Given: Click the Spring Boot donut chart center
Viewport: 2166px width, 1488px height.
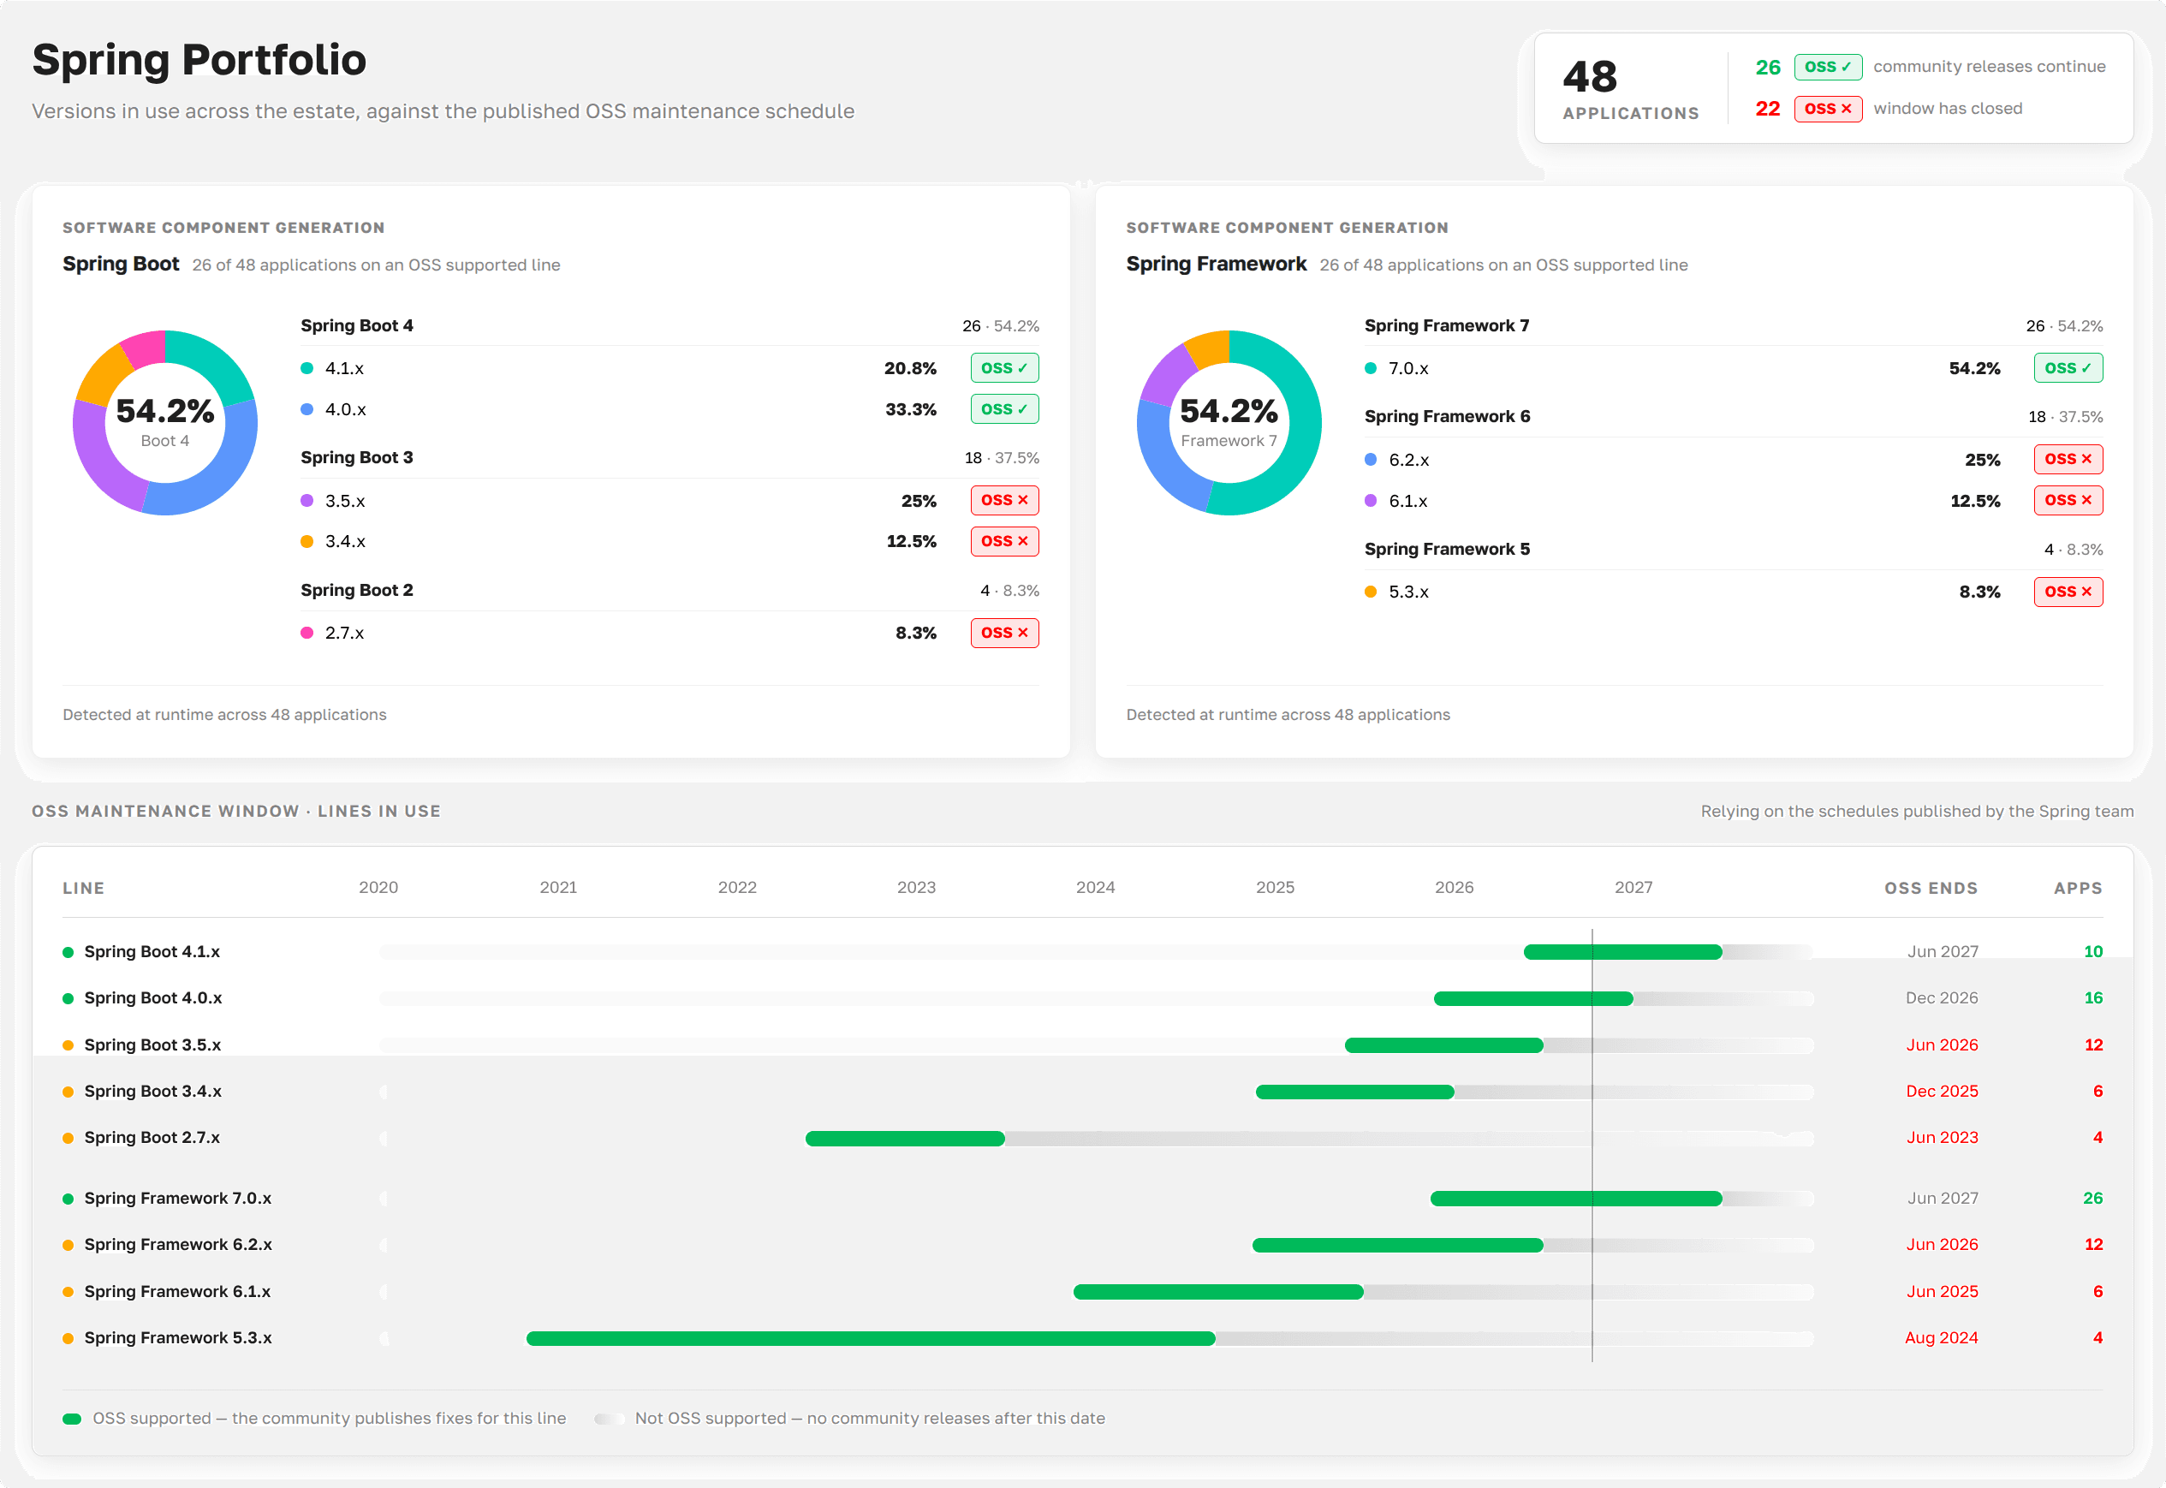Looking at the screenshot, I should (165, 422).
